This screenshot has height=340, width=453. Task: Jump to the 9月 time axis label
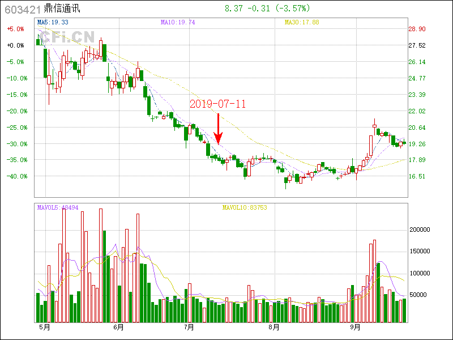coord(355,328)
